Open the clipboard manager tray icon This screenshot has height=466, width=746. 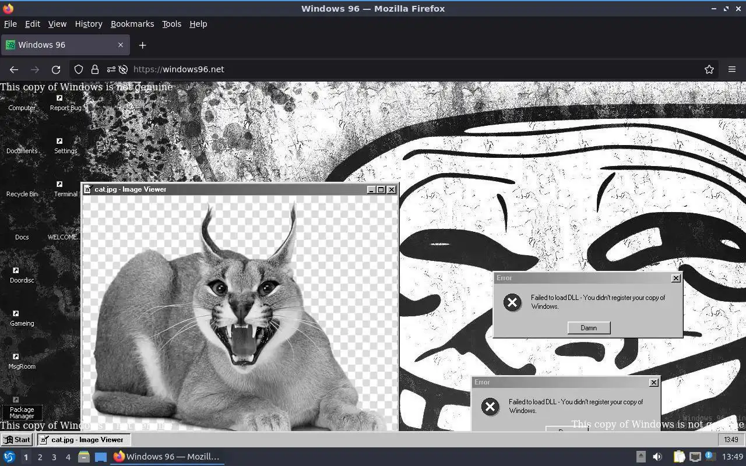pos(680,457)
